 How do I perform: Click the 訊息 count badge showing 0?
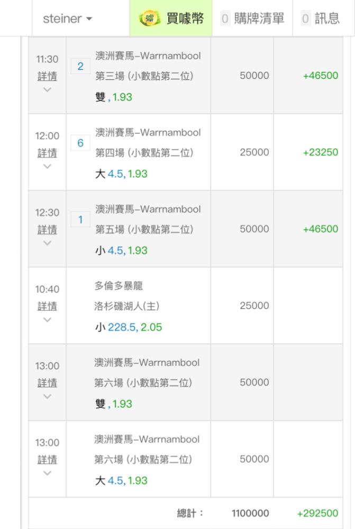point(305,18)
